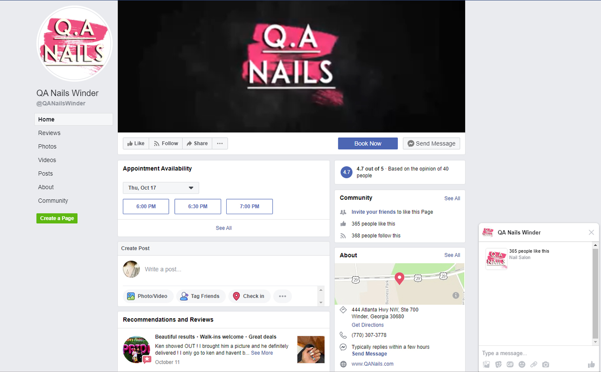Click the phone number (770) 307-3778
This screenshot has width=601, height=372.
point(369,335)
